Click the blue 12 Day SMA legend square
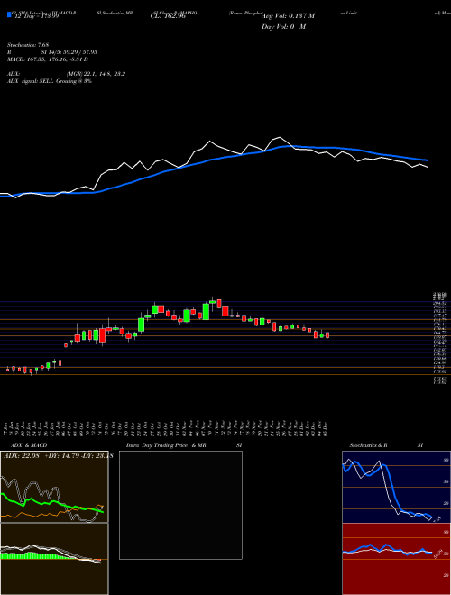This screenshot has height=595, width=451. 9,14
